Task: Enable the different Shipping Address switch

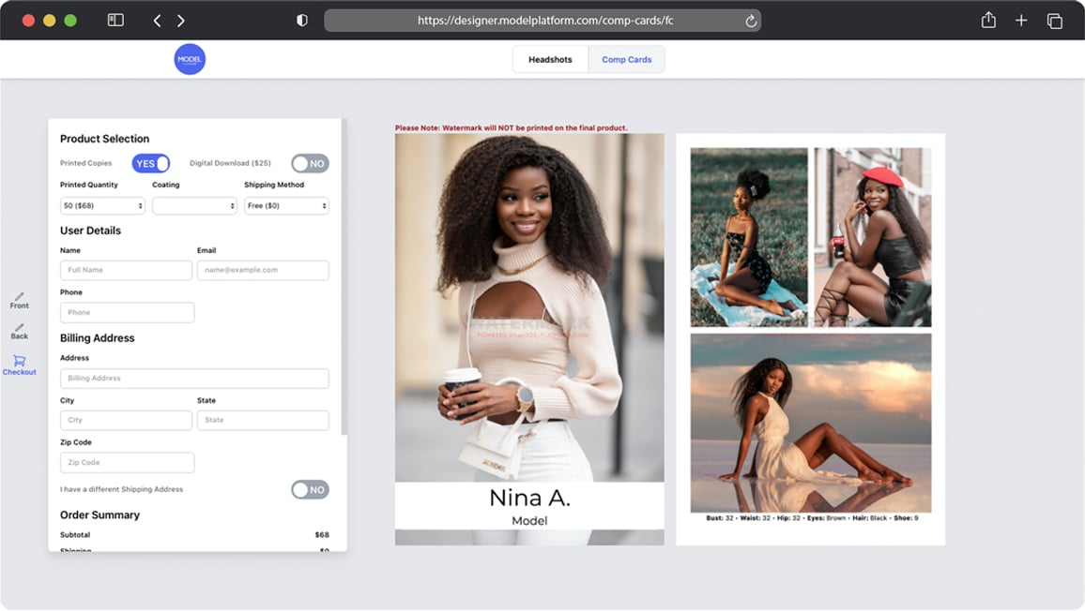Action: coord(310,490)
